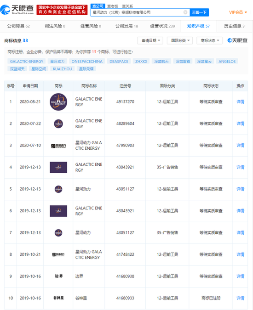The width and height of the screenshot is (253, 310).
Task: Click the 商标信息 33 section heading
Action: click(16, 40)
